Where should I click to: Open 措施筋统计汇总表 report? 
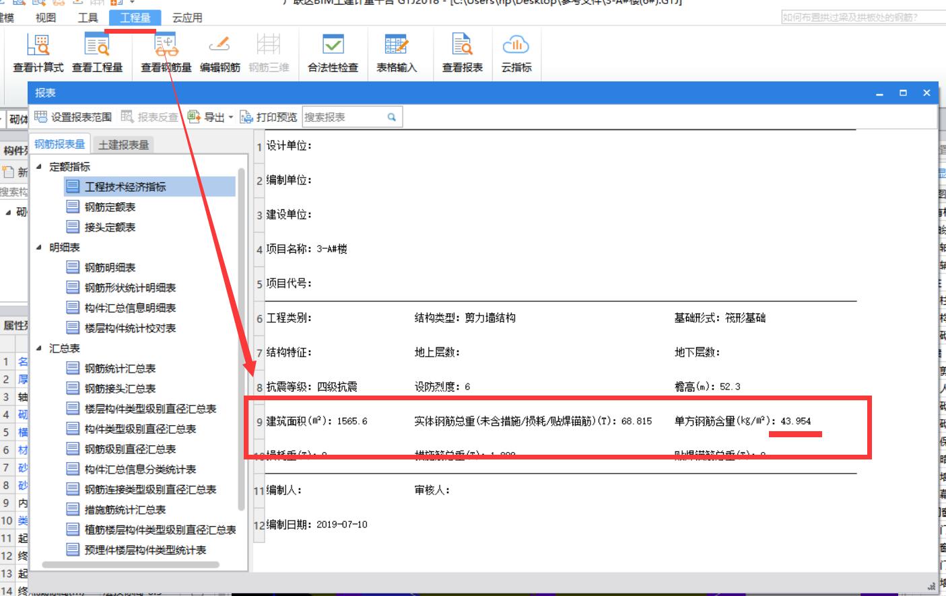(116, 509)
